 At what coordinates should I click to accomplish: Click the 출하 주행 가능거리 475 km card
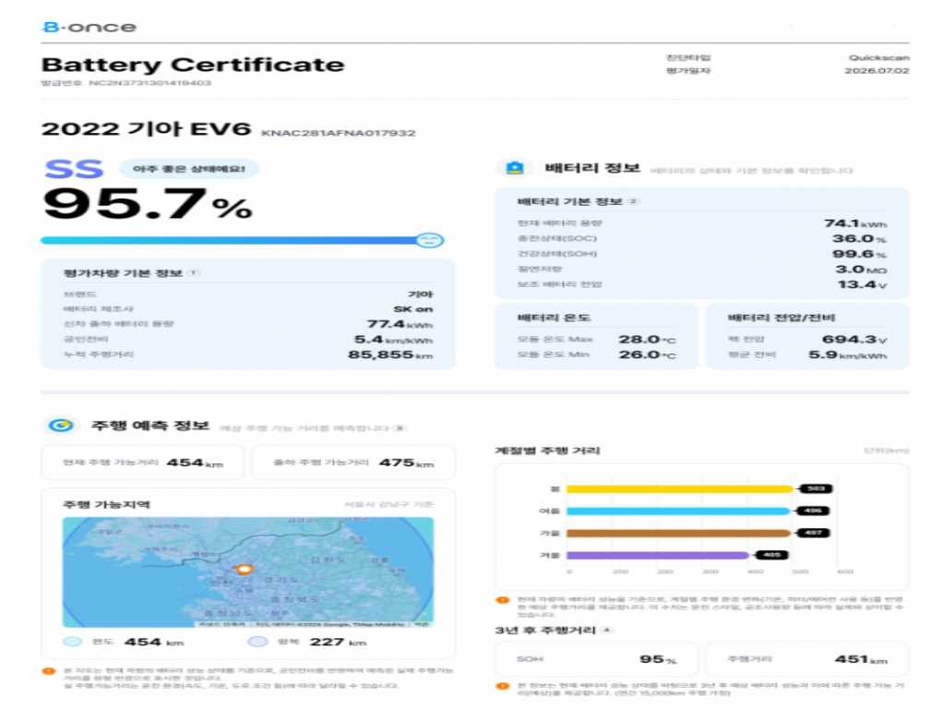coord(353,463)
